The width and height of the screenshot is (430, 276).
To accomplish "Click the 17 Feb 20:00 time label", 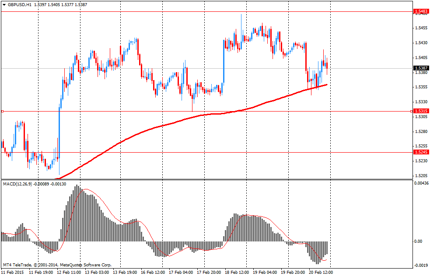I will [x=209, y=272].
